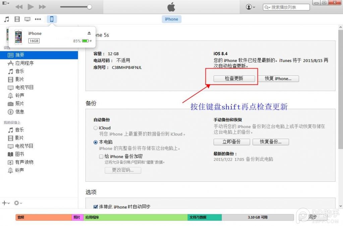Click the 立即备份 button
Image resolution: width=343 pixels, height=226 pixels.
coord(232,142)
